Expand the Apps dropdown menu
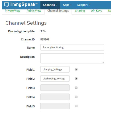 coord(67,5)
